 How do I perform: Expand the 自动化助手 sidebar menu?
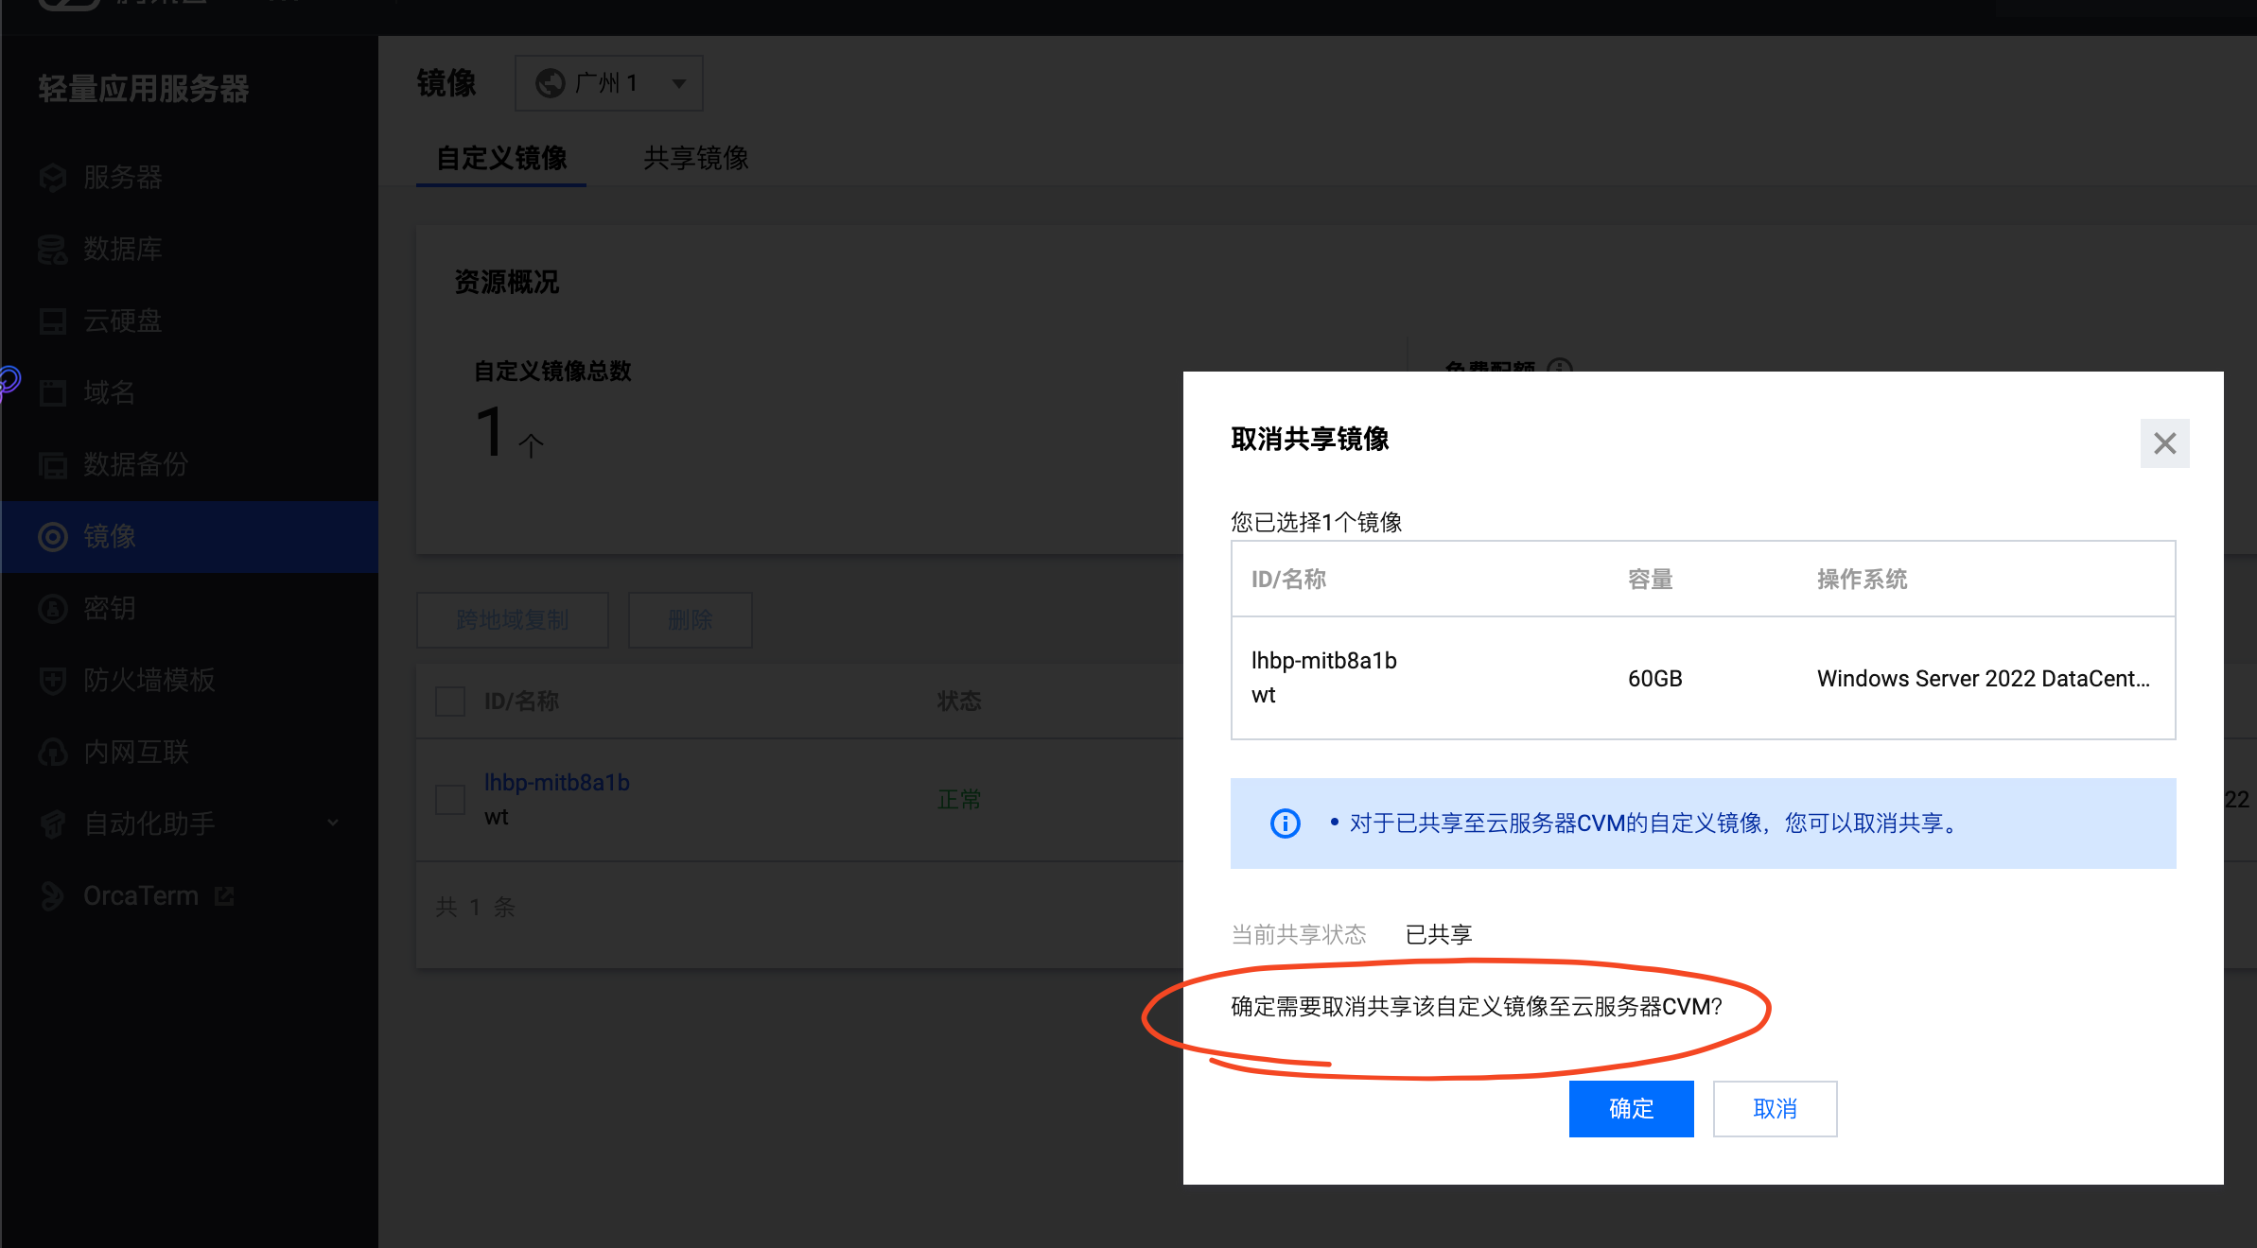pos(332,823)
